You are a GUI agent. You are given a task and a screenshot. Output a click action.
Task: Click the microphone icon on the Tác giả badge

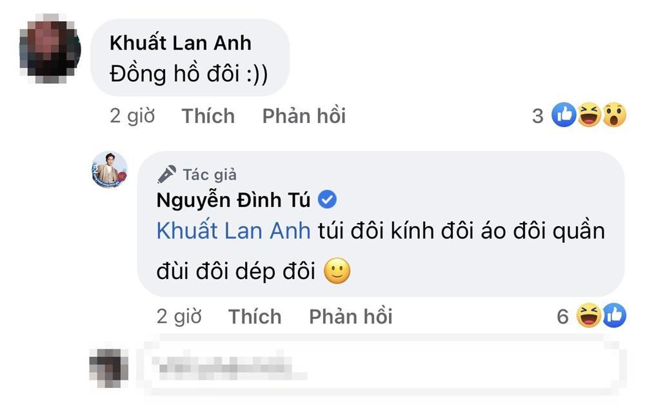point(168,173)
